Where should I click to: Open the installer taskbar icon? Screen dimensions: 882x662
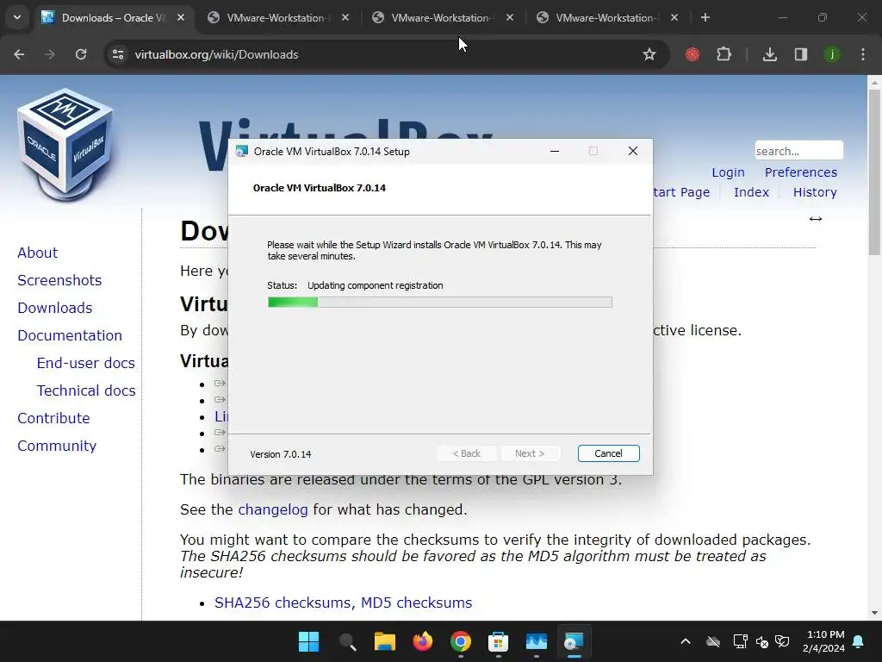pyautogui.click(x=574, y=641)
